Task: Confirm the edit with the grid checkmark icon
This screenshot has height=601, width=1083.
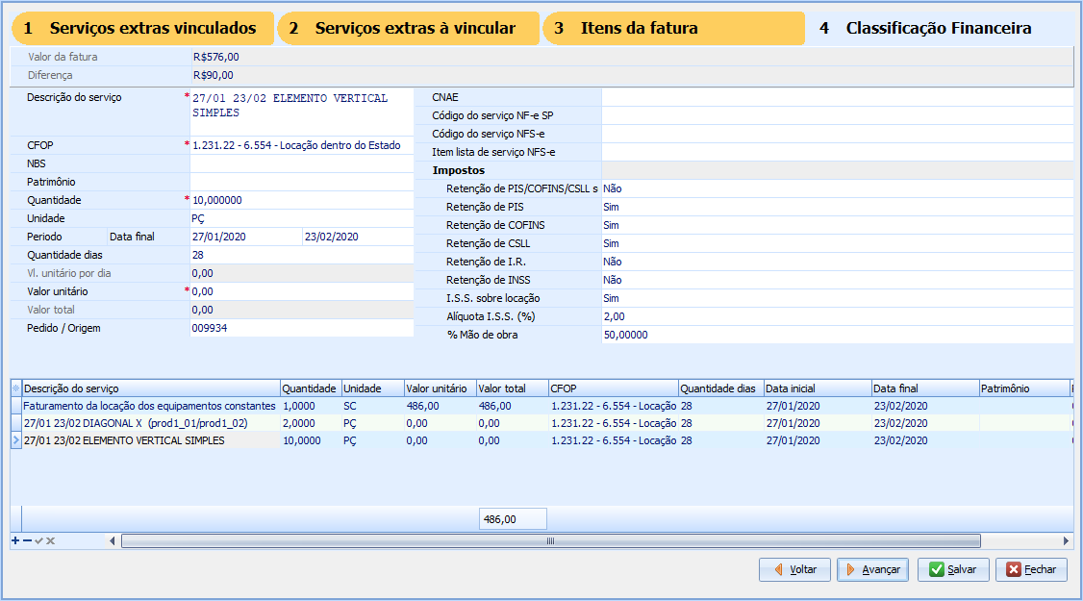Action: [38, 540]
